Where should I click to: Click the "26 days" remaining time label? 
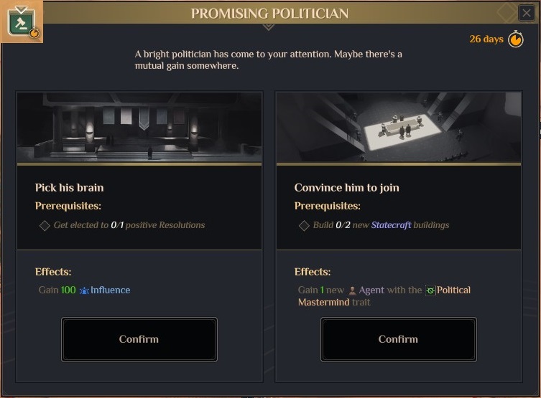[x=486, y=39]
